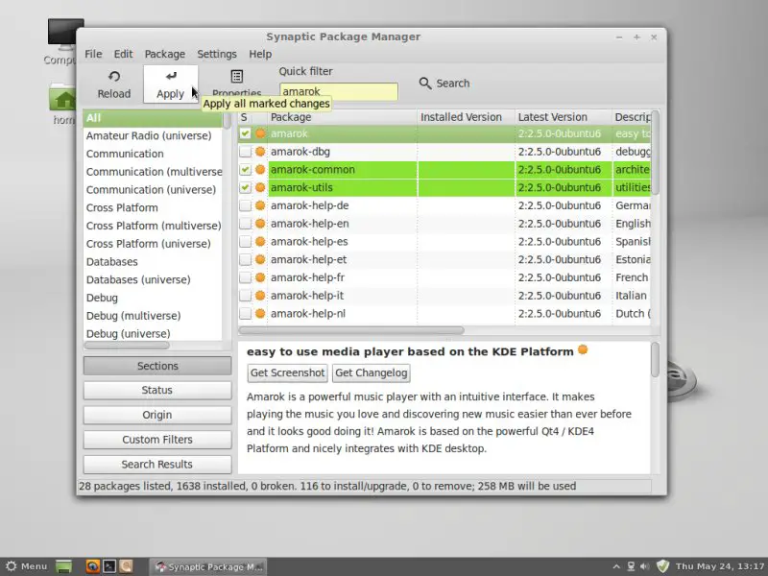Click the Get Changelog button
The image size is (768, 576).
click(372, 373)
